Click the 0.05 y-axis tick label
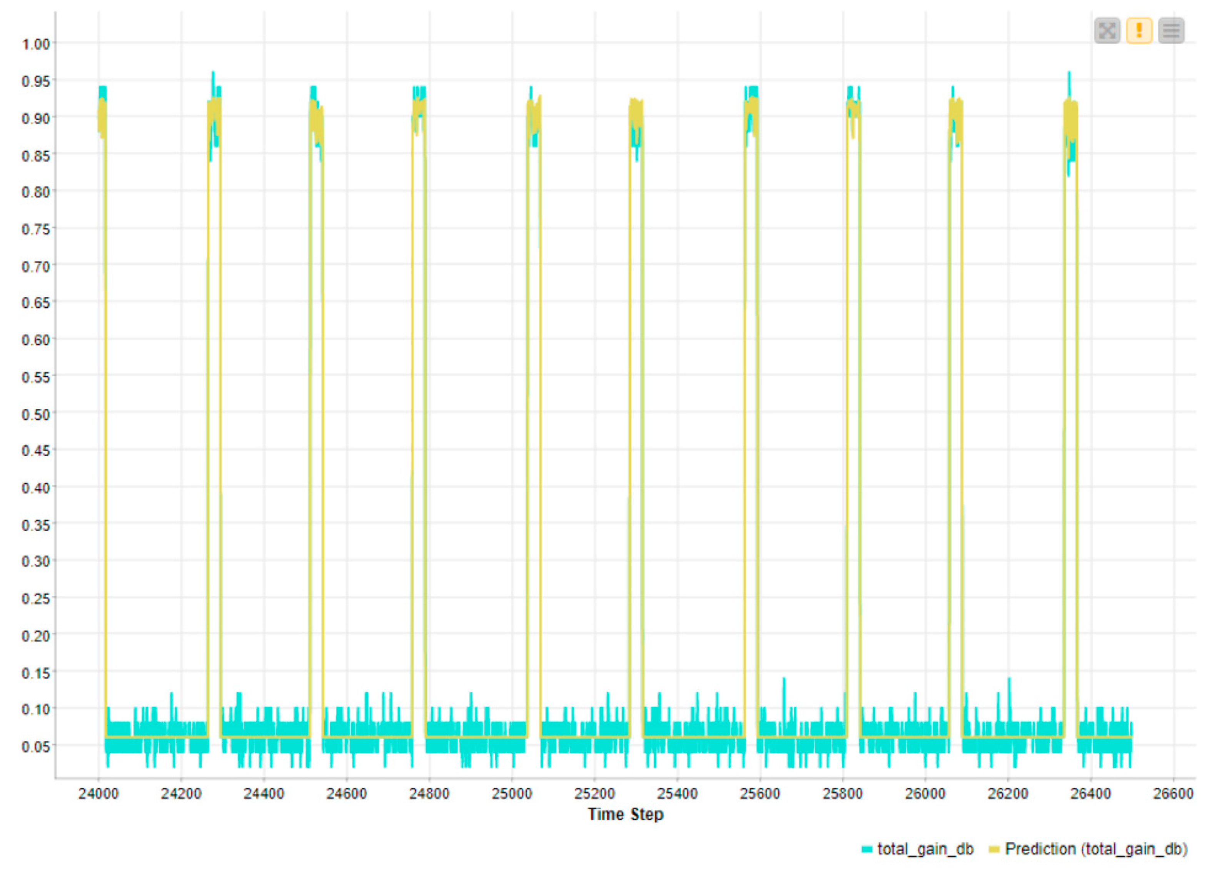This screenshot has width=1212, height=872. [x=36, y=747]
